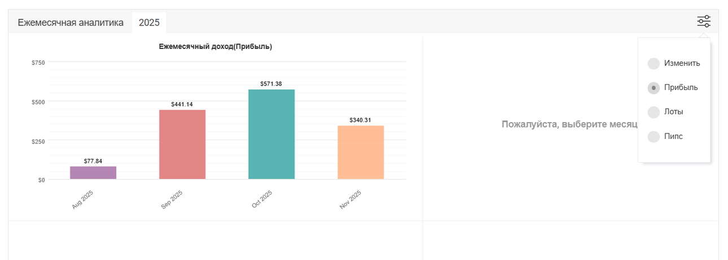The image size is (728, 260).
Task: Click the Nov 2025 axis label
Action: [350, 200]
